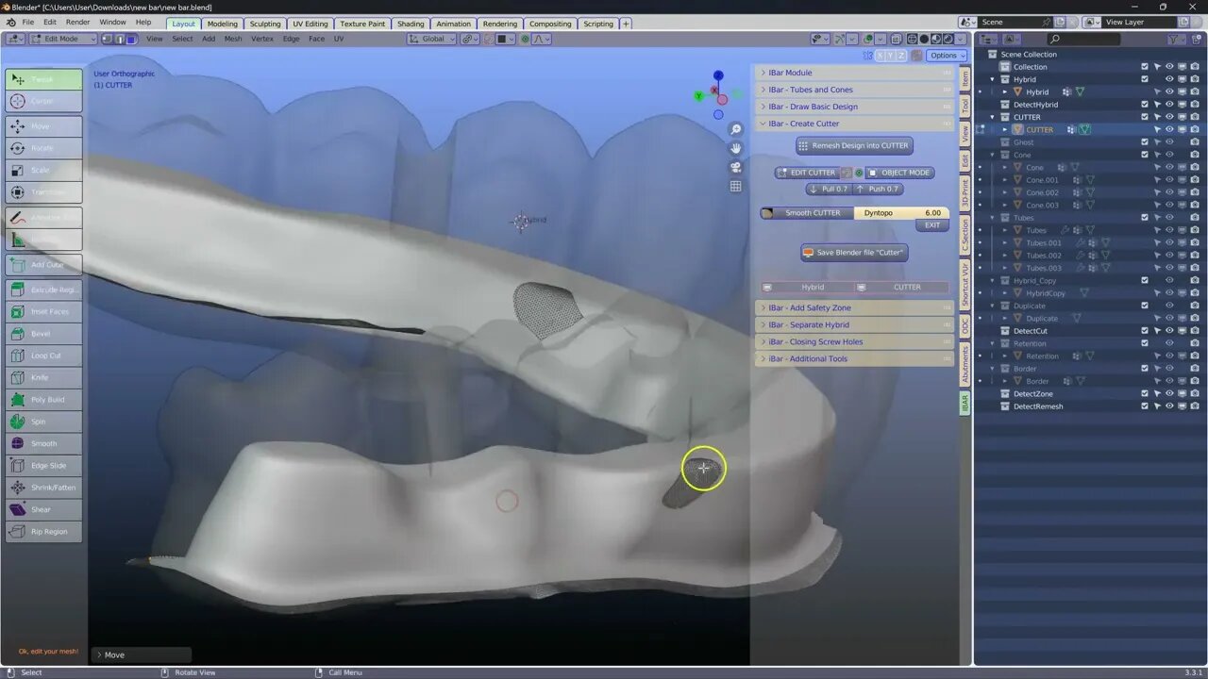Click the OBJECT MODE button
Image resolution: width=1208 pixels, height=679 pixels.
(x=900, y=173)
